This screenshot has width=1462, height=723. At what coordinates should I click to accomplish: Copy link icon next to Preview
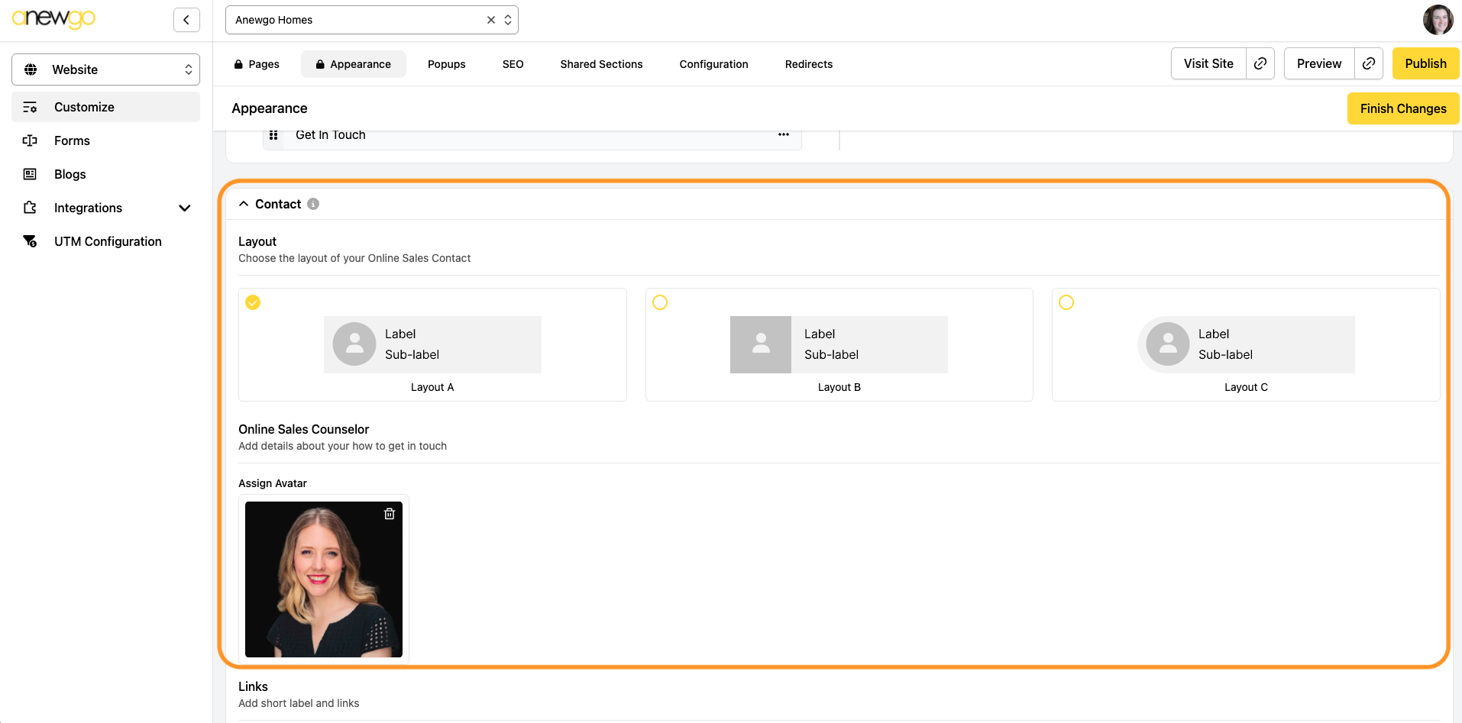tap(1369, 63)
